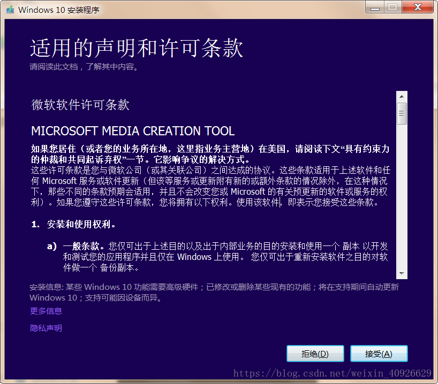Screen dimensions: 438x384
Task: Click the 安装信息 note about Windows 10 features
Action: [214, 292]
